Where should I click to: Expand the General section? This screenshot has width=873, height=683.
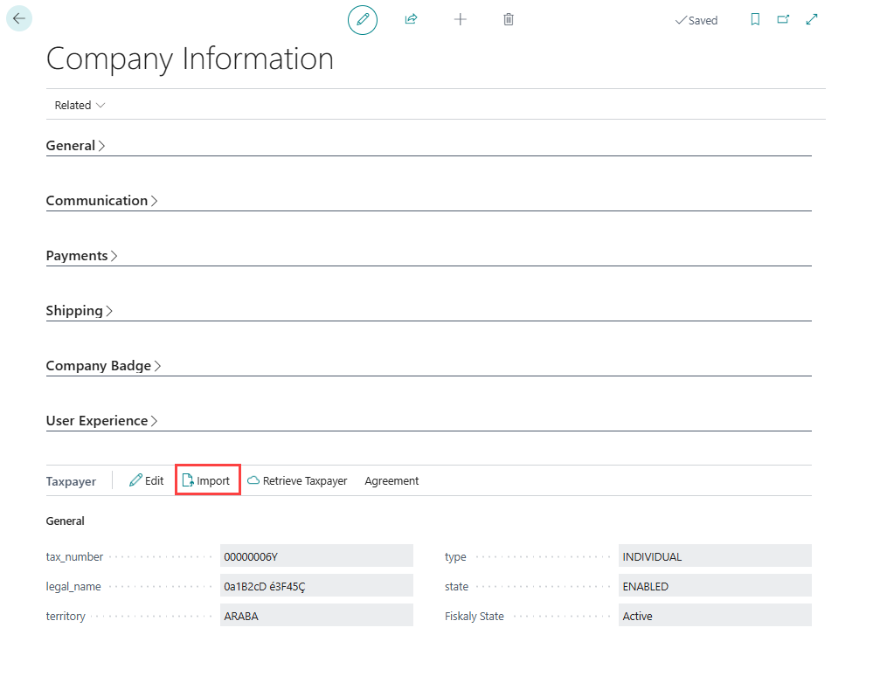75,146
